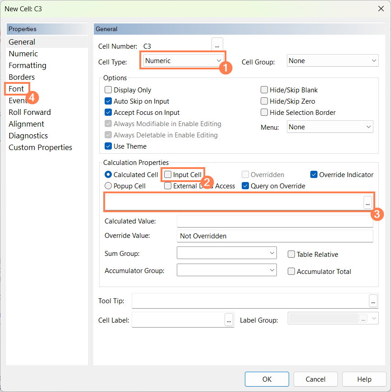Image resolution: width=391 pixels, height=392 pixels.
Task: Open the calculation expression editor ellipsis button
Action: point(368,203)
